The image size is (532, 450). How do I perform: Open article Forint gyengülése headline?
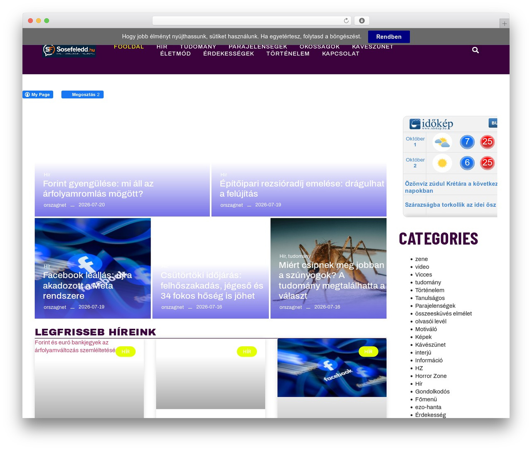pyautogui.click(x=98, y=188)
